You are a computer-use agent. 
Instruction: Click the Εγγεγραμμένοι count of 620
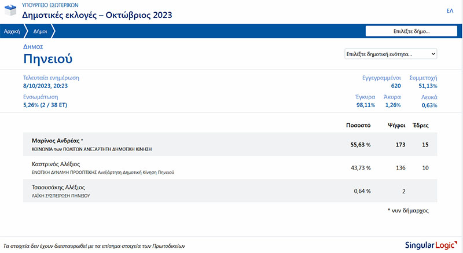click(x=396, y=86)
